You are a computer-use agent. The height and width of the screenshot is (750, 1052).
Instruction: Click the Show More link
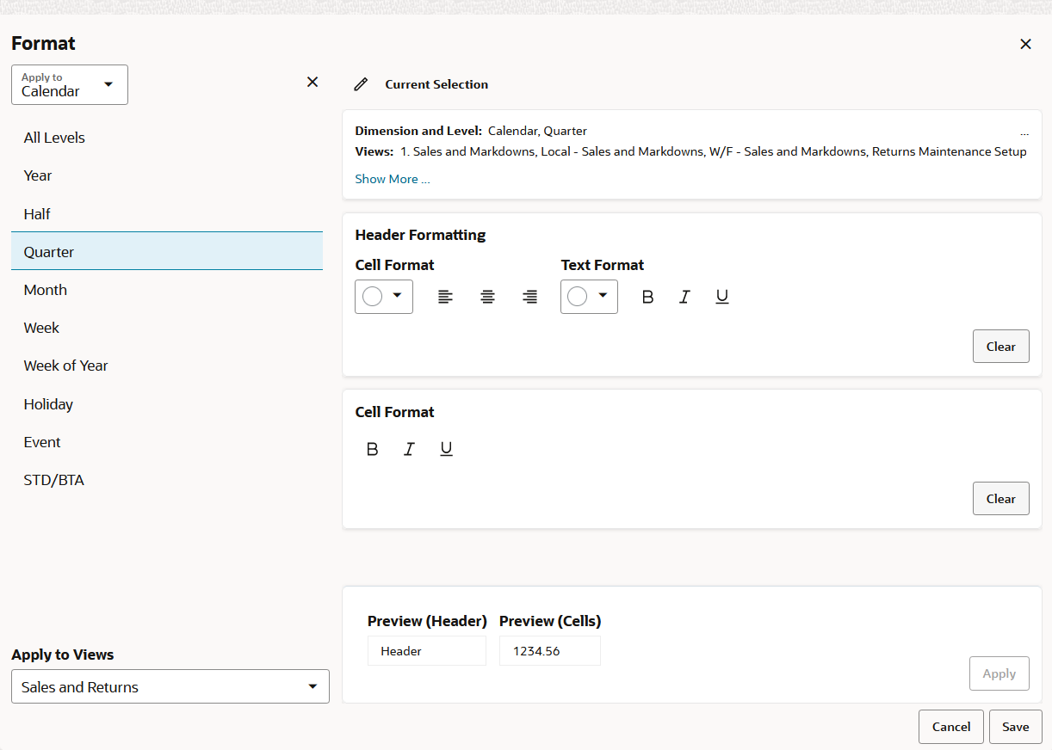393,179
